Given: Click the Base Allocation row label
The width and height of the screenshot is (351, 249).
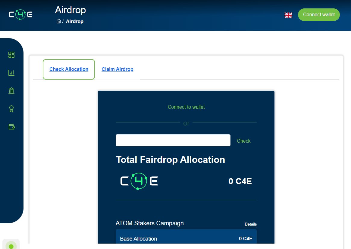Looking at the screenshot, I should tap(139, 239).
